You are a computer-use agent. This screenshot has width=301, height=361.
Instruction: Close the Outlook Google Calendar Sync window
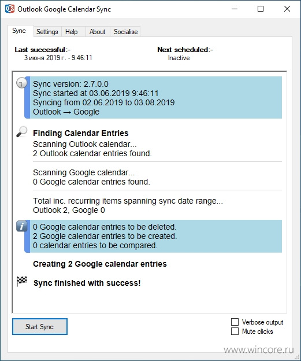[x=287, y=9]
